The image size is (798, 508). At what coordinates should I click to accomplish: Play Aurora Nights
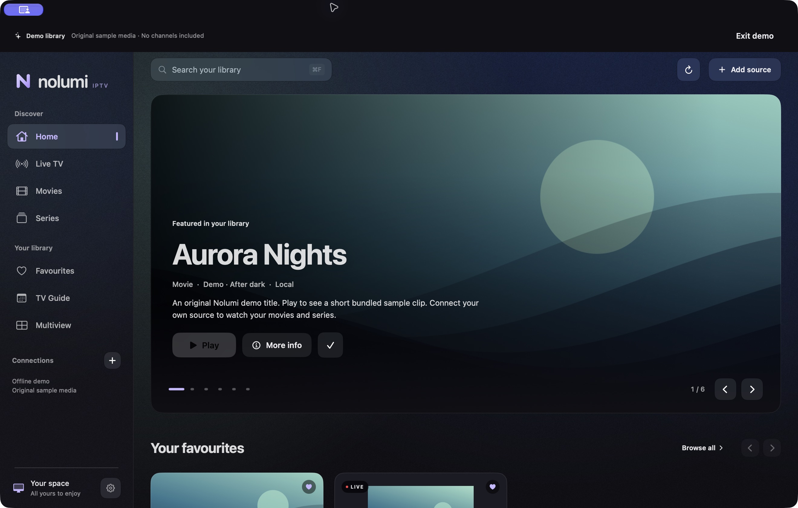pos(204,345)
